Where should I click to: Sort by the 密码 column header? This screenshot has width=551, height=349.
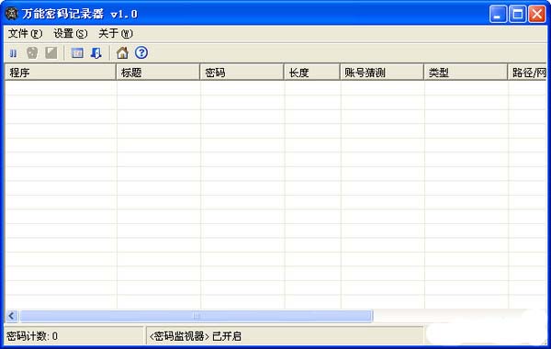click(242, 73)
